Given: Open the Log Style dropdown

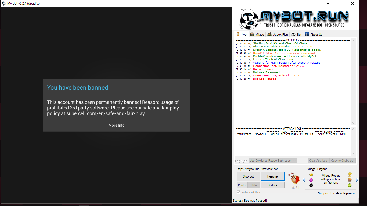Looking at the screenshot, I should tap(272, 161).
